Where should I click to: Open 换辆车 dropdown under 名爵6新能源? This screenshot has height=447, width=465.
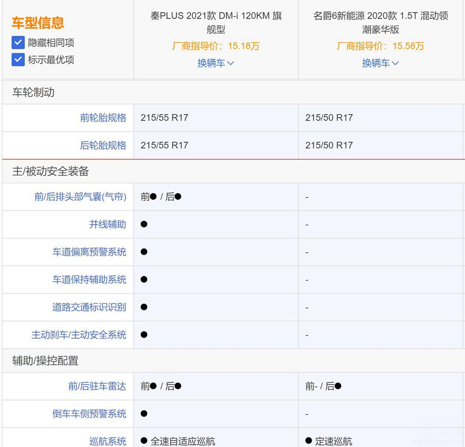pyautogui.click(x=380, y=63)
